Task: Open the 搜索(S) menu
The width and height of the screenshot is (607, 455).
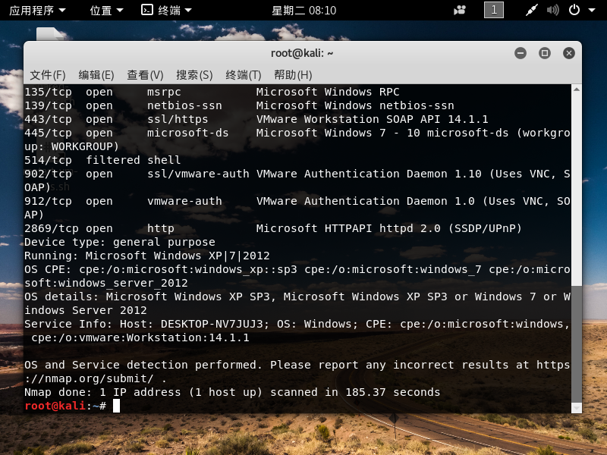Action: 194,74
